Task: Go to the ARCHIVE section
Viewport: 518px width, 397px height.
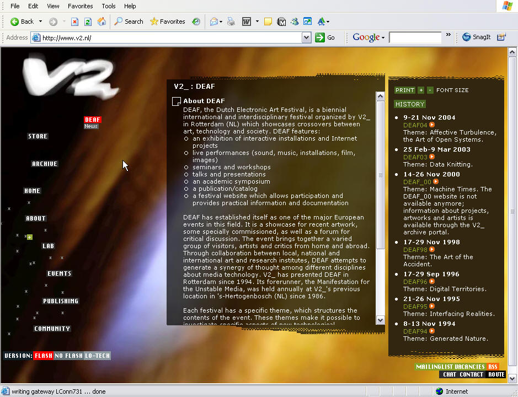Action: point(45,164)
